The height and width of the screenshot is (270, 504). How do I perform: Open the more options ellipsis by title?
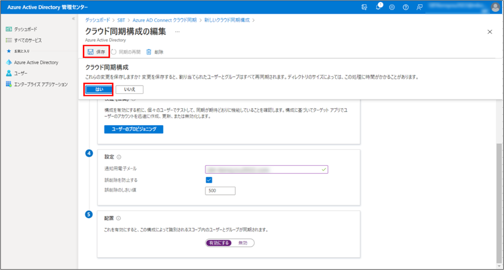(177, 32)
